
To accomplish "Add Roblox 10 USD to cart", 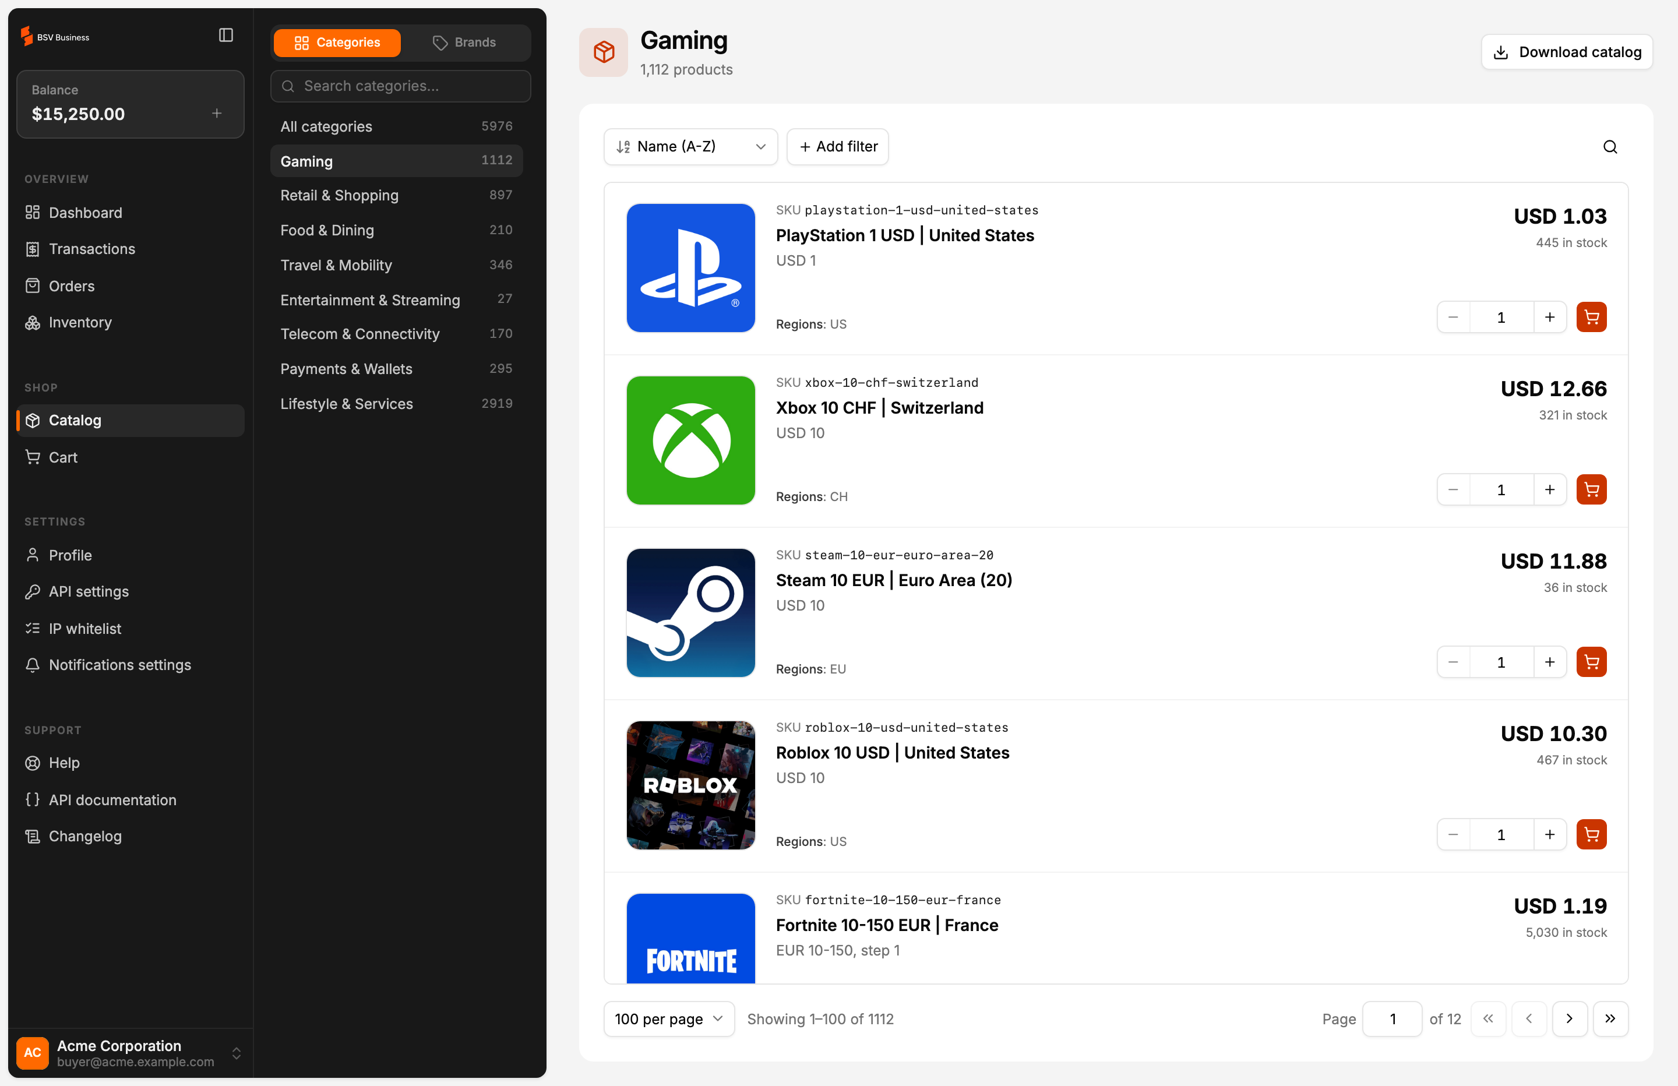I will [1591, 834].
